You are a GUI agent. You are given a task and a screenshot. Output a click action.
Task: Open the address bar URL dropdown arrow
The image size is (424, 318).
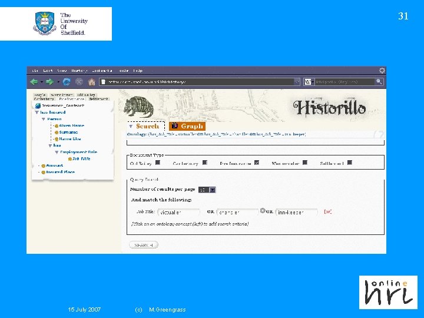[297, 82]
